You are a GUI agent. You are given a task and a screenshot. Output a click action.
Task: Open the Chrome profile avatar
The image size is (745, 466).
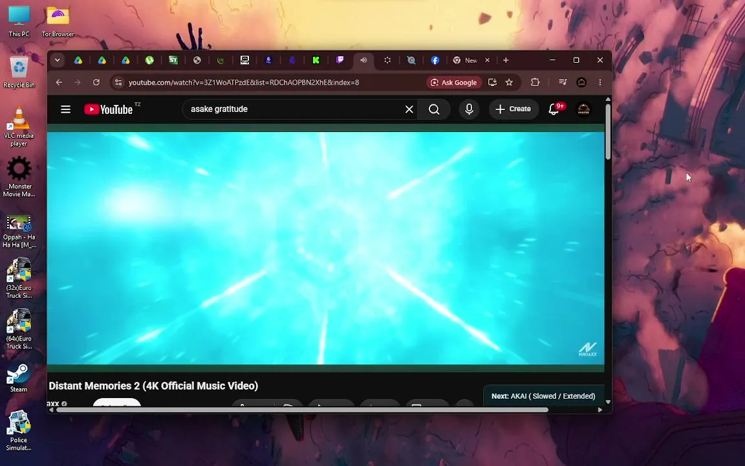click(x=581, y=82)
